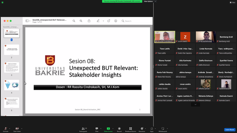This screenshot has width=237, height=133.
Task: Select page 5 thumbnail in sidebar
Action: tap(11, 103)
